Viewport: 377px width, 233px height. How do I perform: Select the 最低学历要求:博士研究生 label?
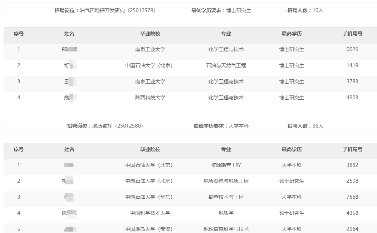[x=221, y=10]
